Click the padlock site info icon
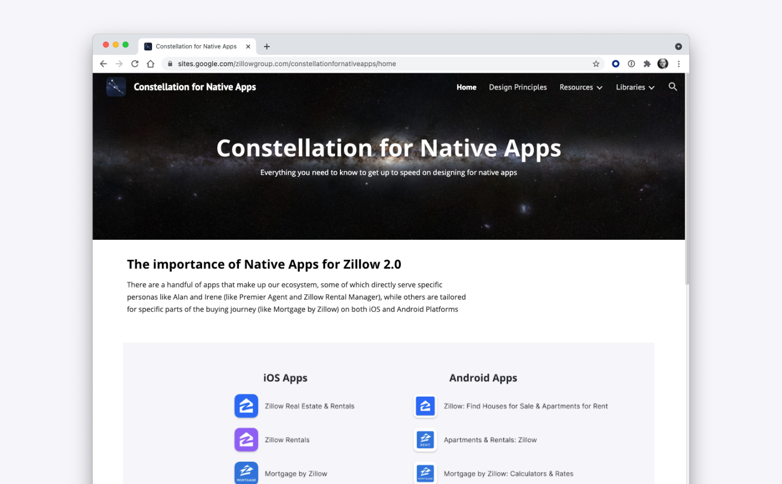 170,64
